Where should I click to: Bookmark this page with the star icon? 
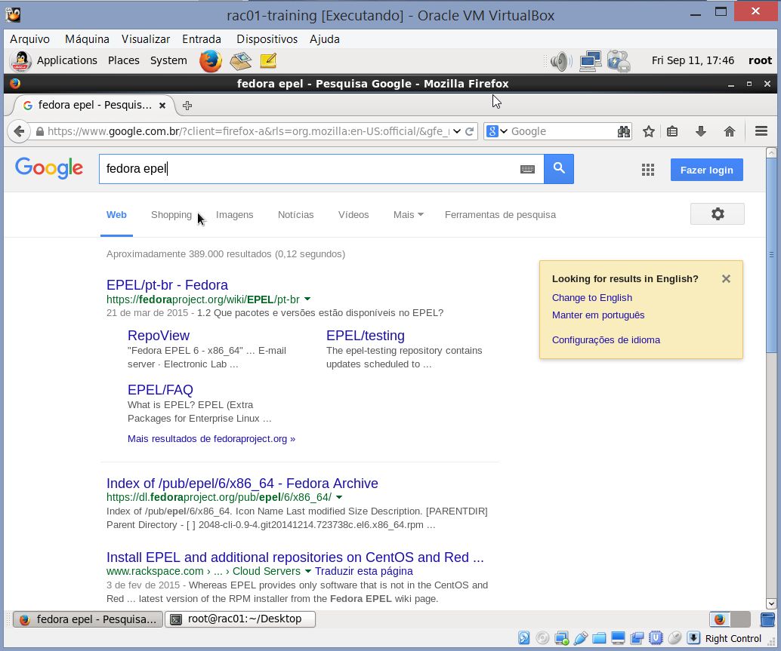(649, 131)
